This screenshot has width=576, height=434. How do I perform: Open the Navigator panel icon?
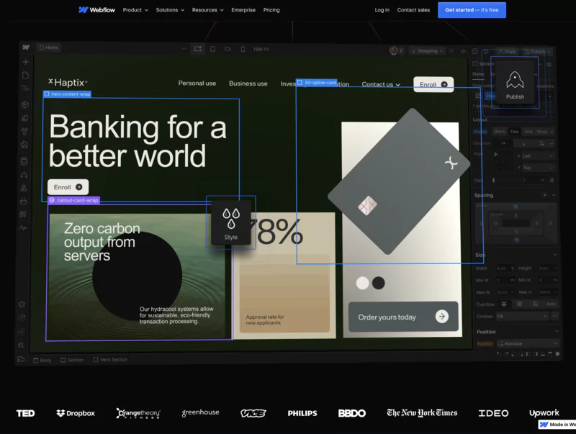coord(25,88)
